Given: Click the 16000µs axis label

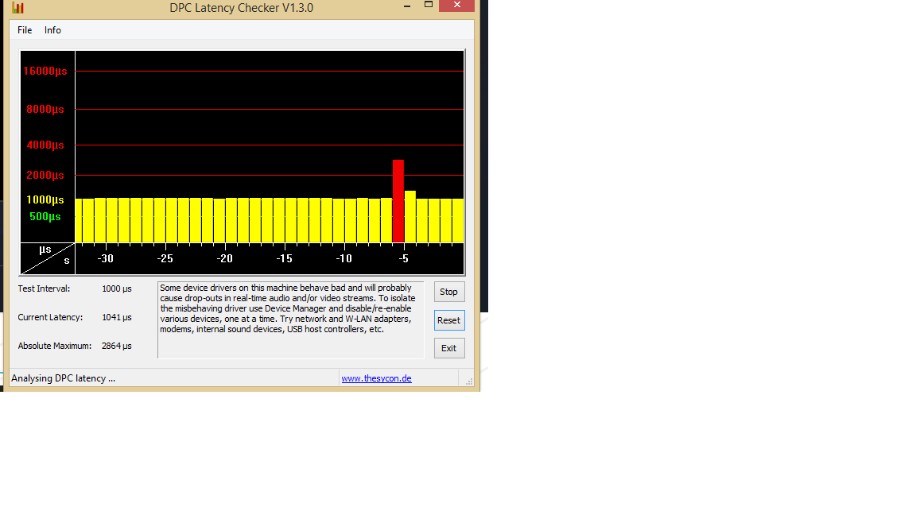Looking at the screenshot, I should [45, 72].
